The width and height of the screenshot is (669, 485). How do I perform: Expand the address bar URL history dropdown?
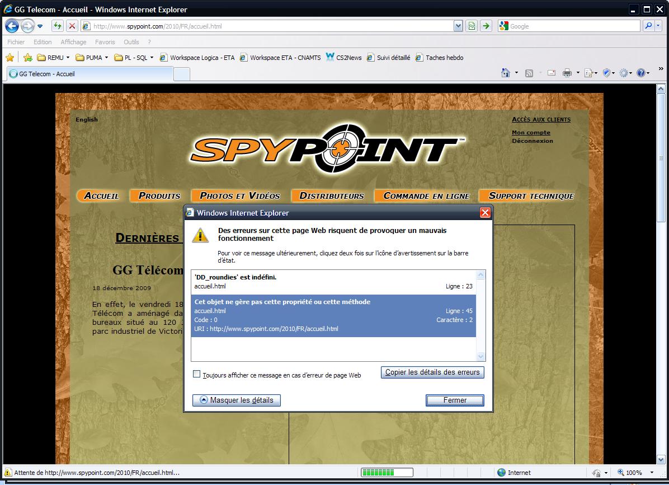click(458, 26)
